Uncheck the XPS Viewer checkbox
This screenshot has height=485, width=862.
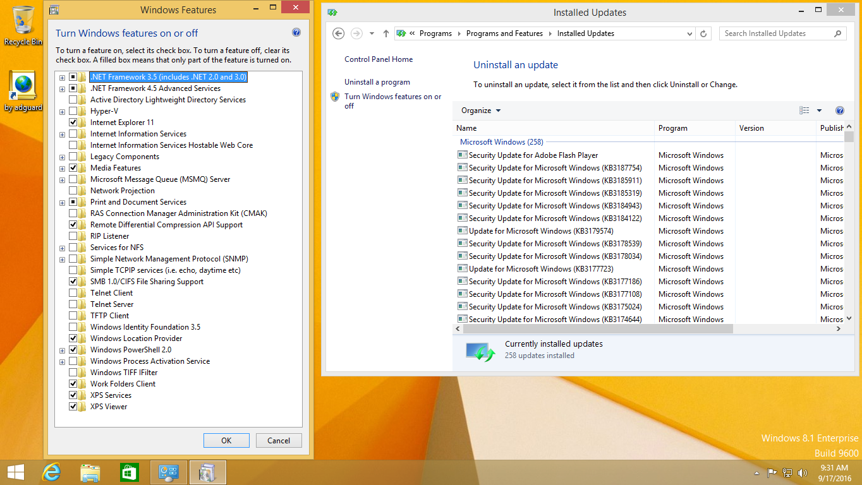click(73, 407)
